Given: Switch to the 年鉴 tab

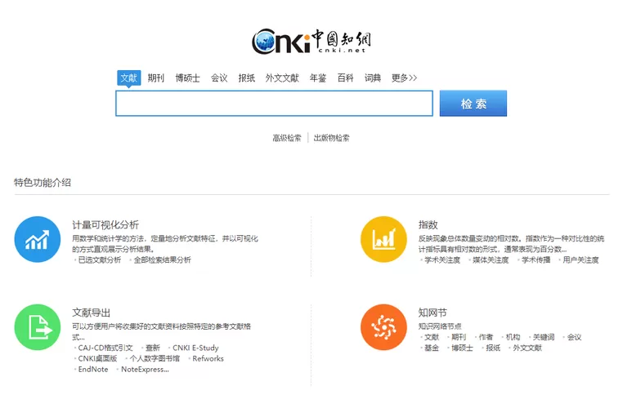Looking at the screenshot, I should pos(318,78).
